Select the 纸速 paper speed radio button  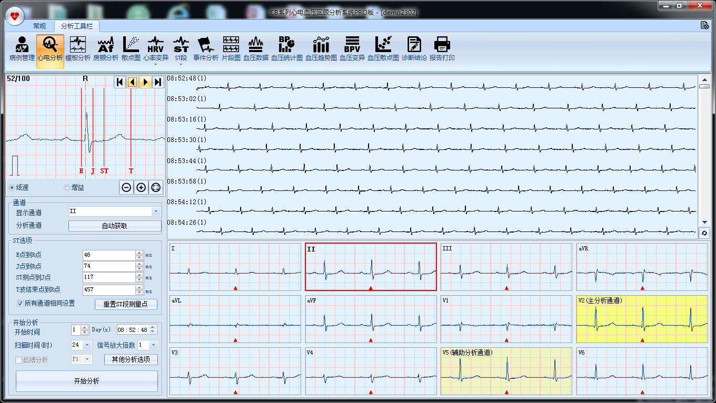tap(12, 188)
